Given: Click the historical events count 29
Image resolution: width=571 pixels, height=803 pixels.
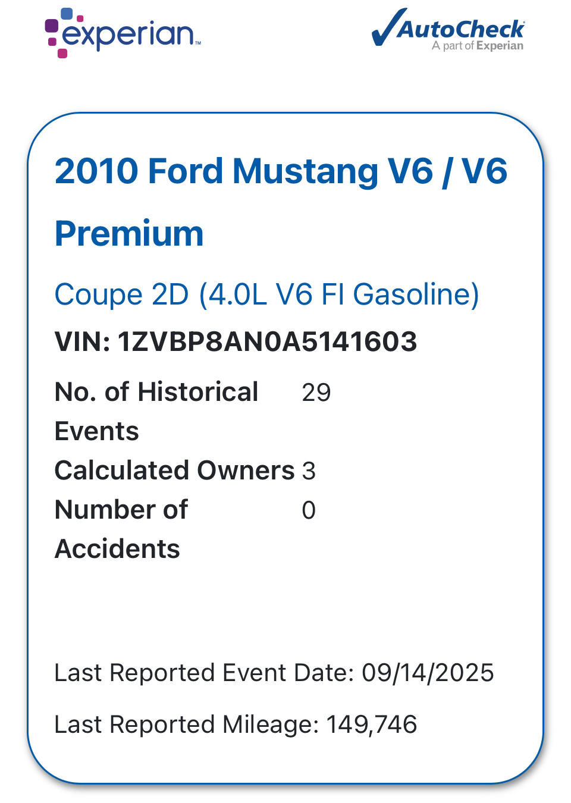Looking at the screenshot, I should click(x=316, y=393).
